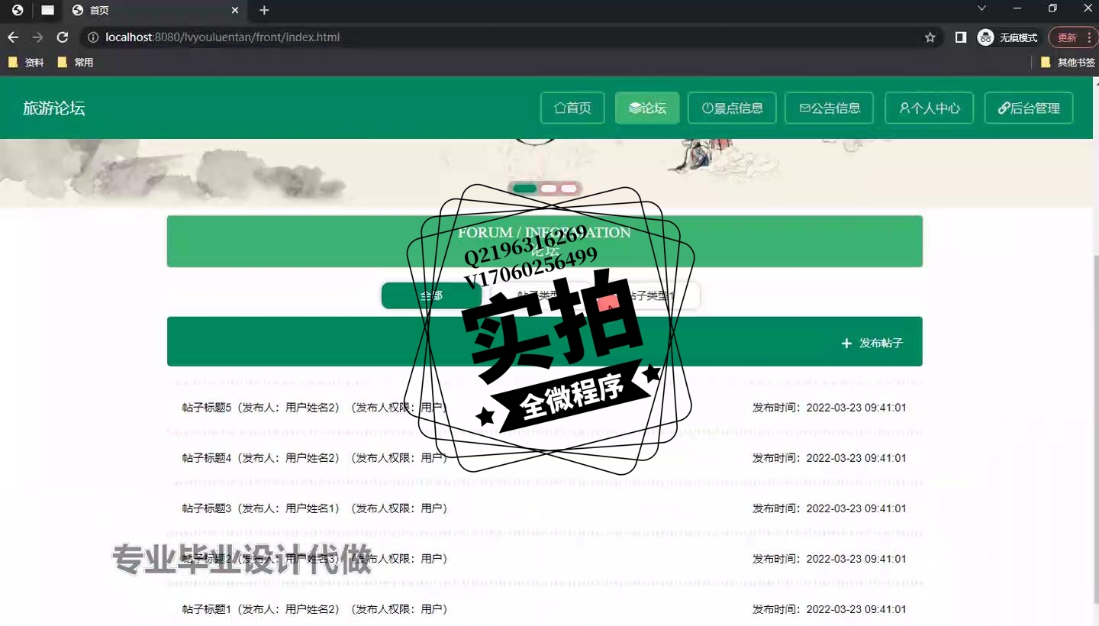1099x626 pixels.
Task: Open a new browser tab with plus icon
Action: tap(264, 11)
